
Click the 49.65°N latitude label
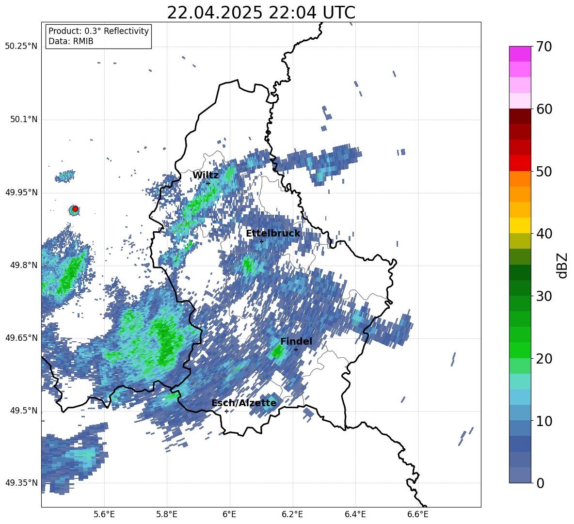[21, 337]
